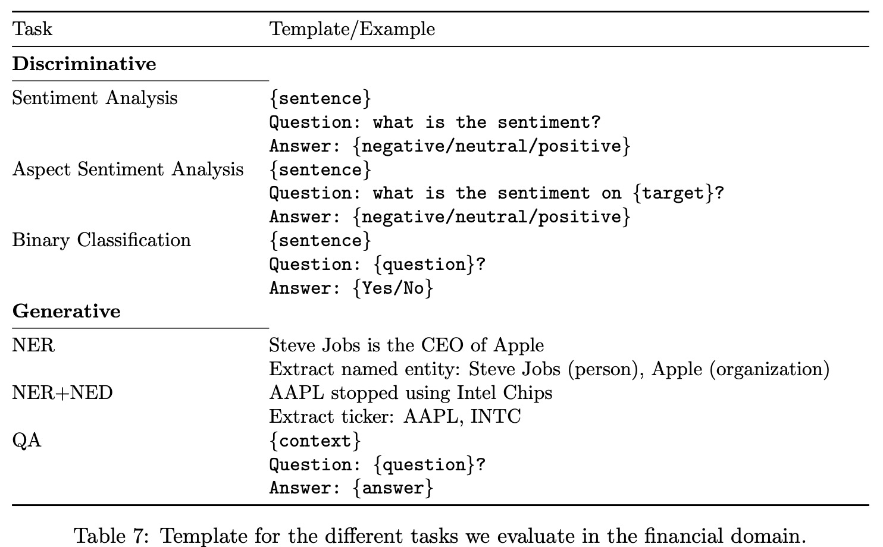Select the "Answer: {Yes/No}" line
883x547 pixels.
(351, 288)
